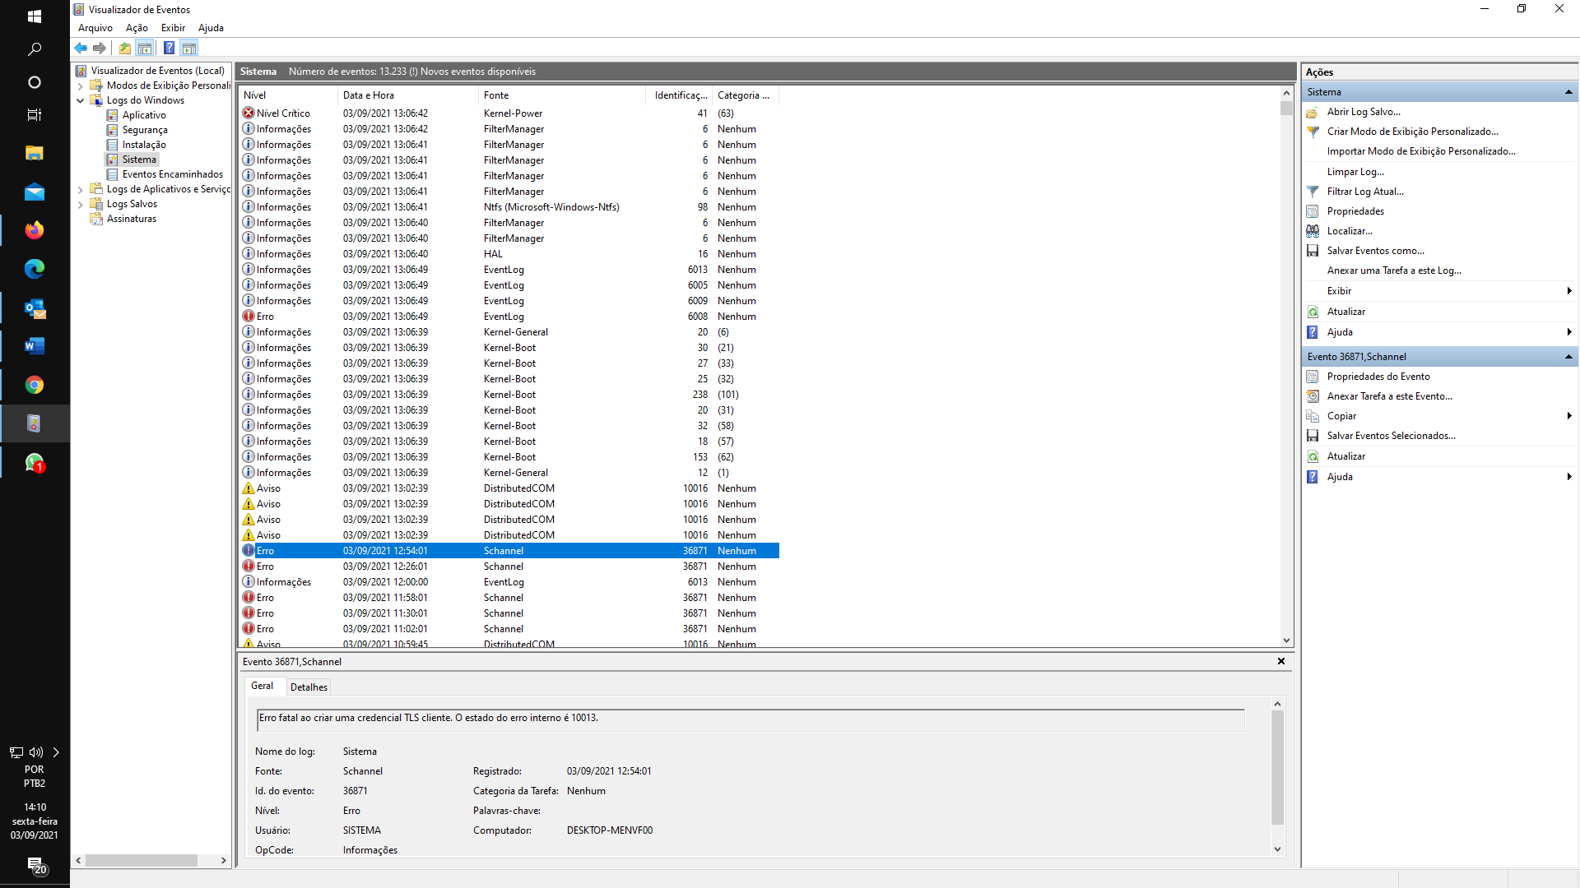Sort by Data e Hora column header
This screenshot has width=1580, height=888.
point(408,95)
